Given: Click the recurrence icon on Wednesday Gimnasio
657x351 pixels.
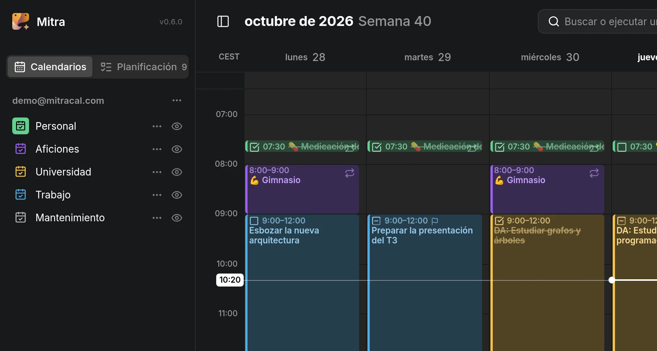Looking at the screenshot, I should click(594, 173).
